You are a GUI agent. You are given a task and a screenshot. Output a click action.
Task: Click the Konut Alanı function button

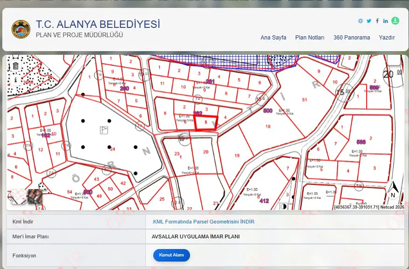171,255
